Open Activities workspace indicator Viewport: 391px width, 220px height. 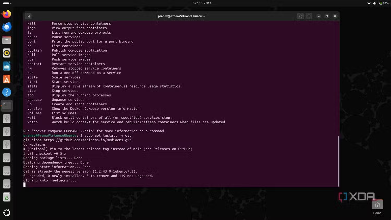coord(7,3)
